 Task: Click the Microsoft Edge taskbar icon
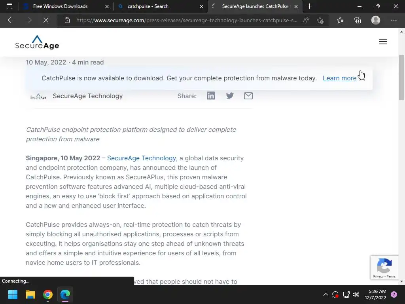(x=65, y=294)
